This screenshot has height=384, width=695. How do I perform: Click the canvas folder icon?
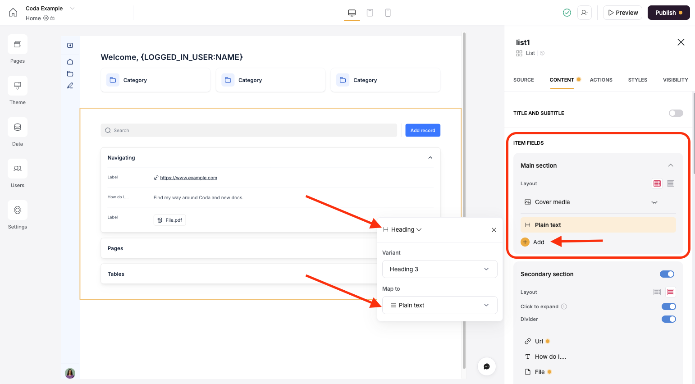tap(70, 73)
